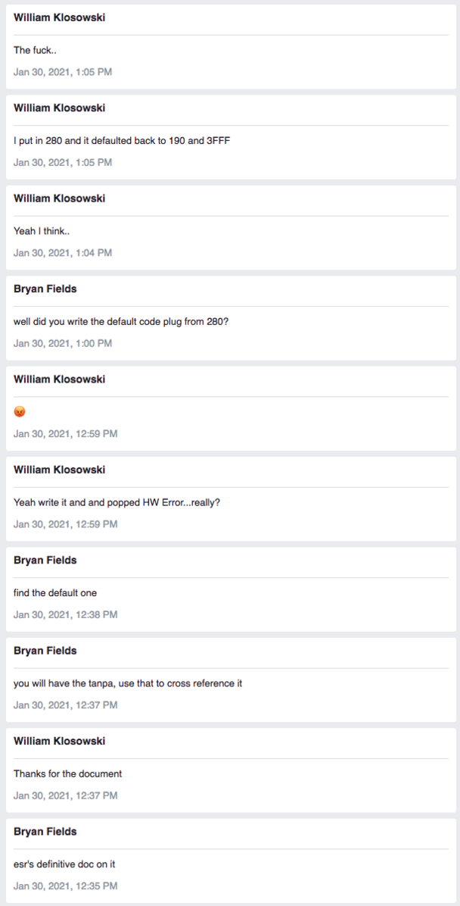The width and height of the screenshot is (460, 906).
Task: Click the tanpa cross reference message
Action: click(x=128, y=683)
